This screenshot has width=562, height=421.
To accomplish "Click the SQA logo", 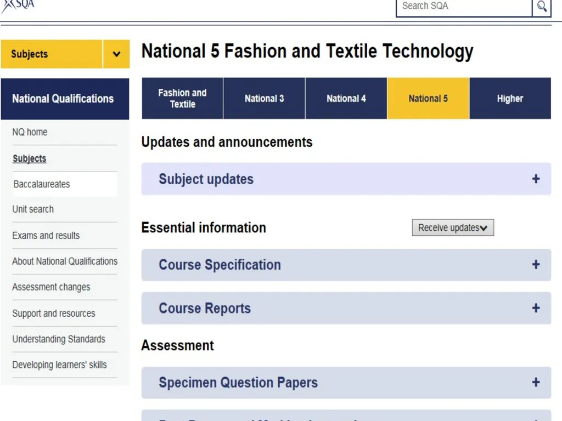I will (18, 7).
